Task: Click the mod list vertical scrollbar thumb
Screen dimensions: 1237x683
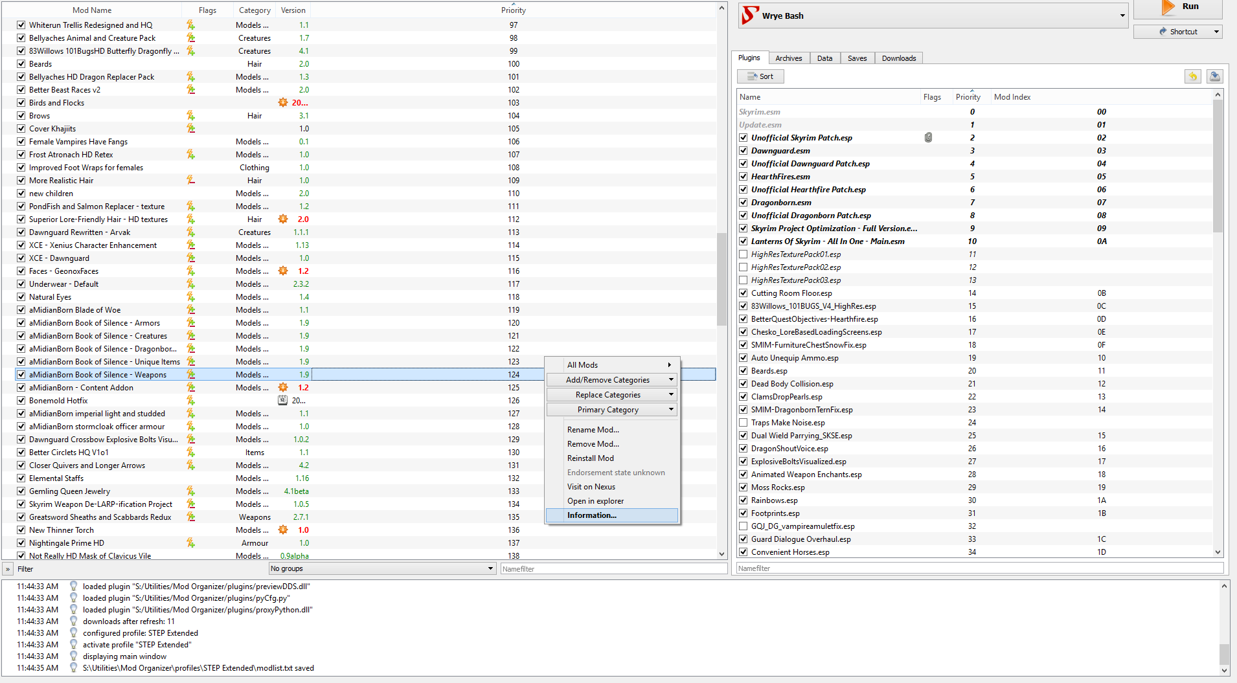Action: (721, 278)
